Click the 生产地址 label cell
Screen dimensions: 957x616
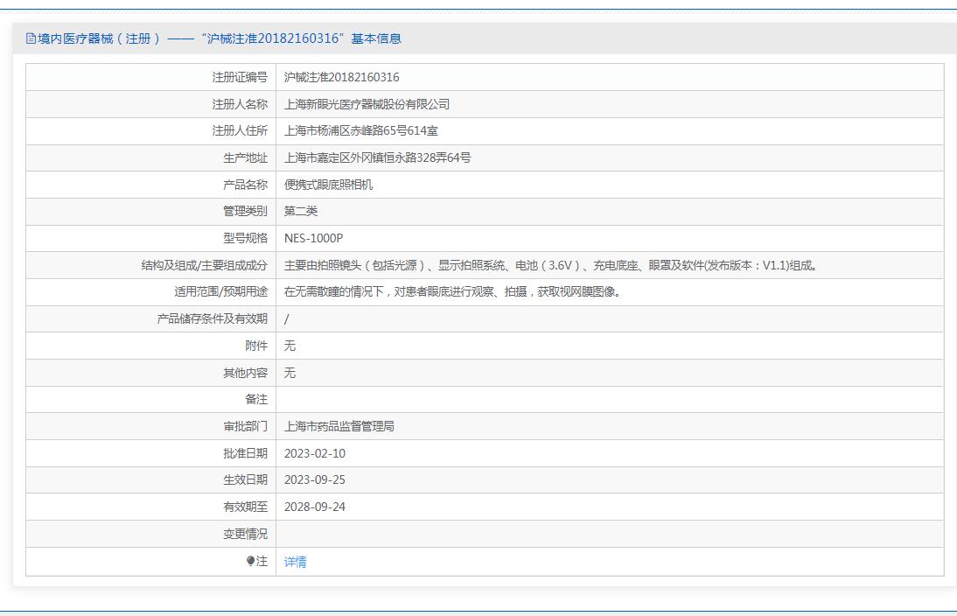point(150,158)
